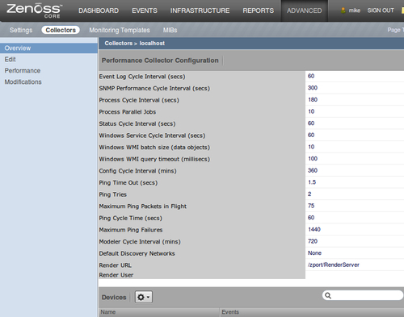
Task: Click the Zenoss Core logo
Action: (x=35, y=10)
